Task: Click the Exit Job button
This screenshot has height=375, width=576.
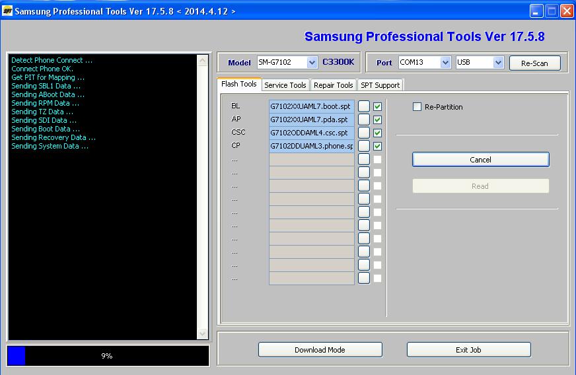Action: tap(469, 350)
